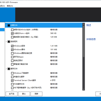Image resolution: width=101 pixels, height=101 pixels.
Task: Collapse the 过期文件 group
Action: [6, 25]
